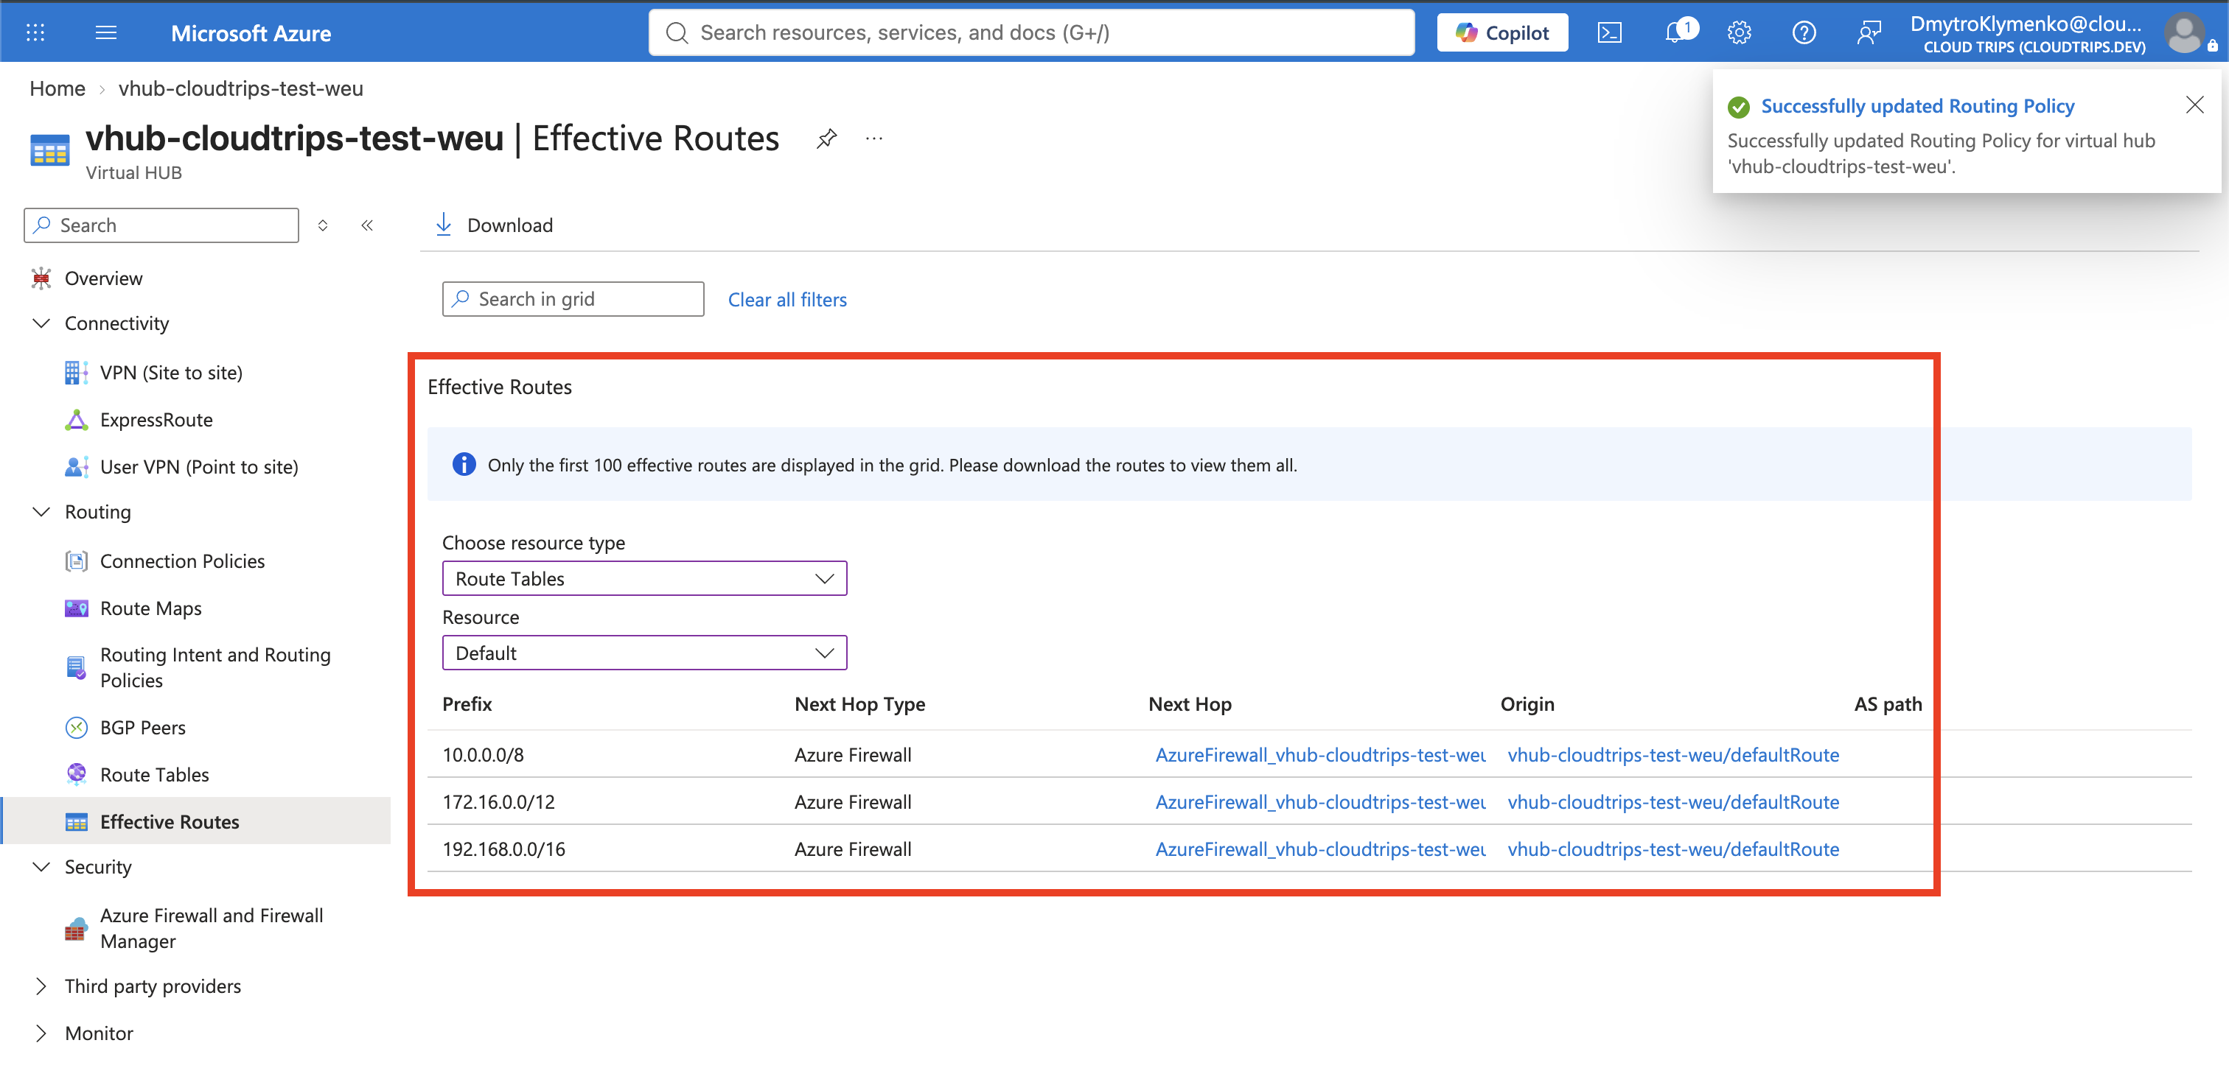The height and width of the screenshot is (1071, 2229).
Task: Collapse the Connectivity section
Action: (41, 323)
